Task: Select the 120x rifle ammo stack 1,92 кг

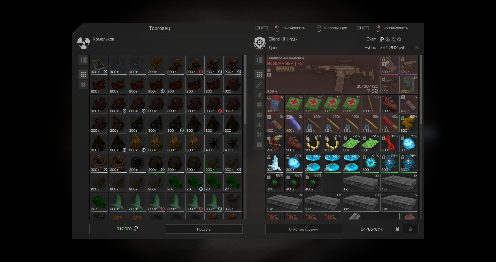Action: pos(313,124)
